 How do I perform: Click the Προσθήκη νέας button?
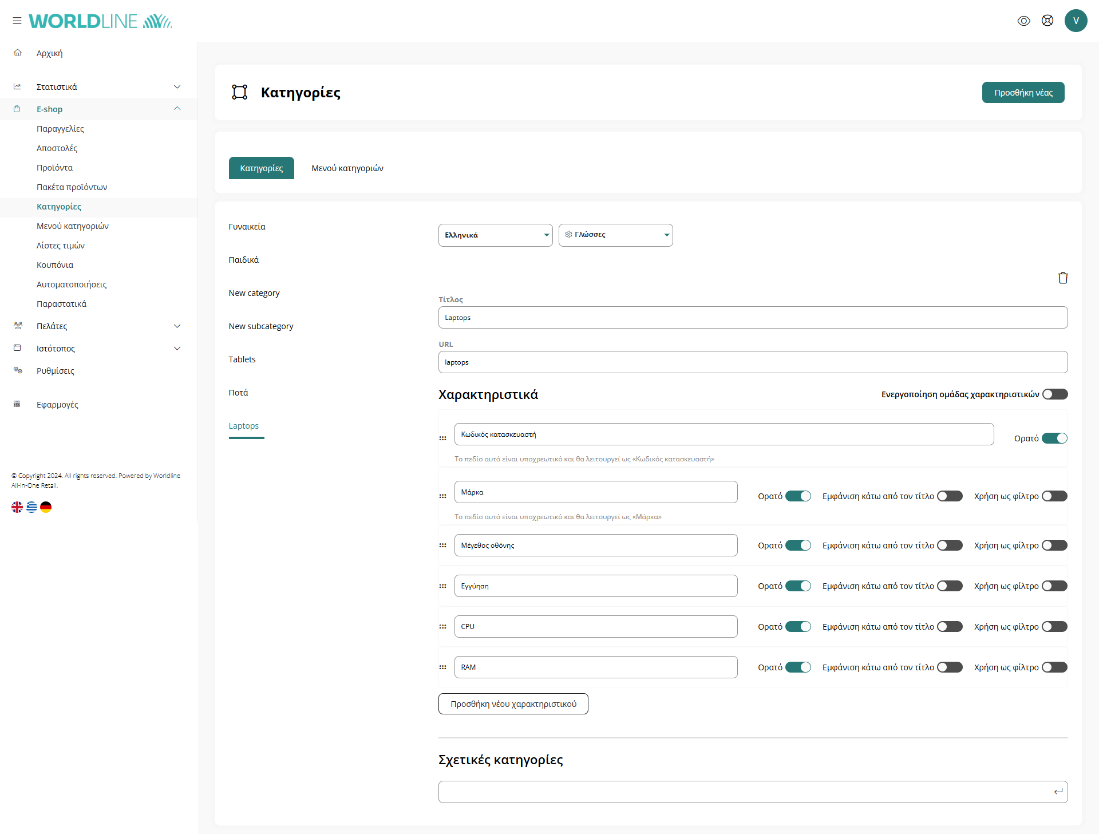[1023, 93]
